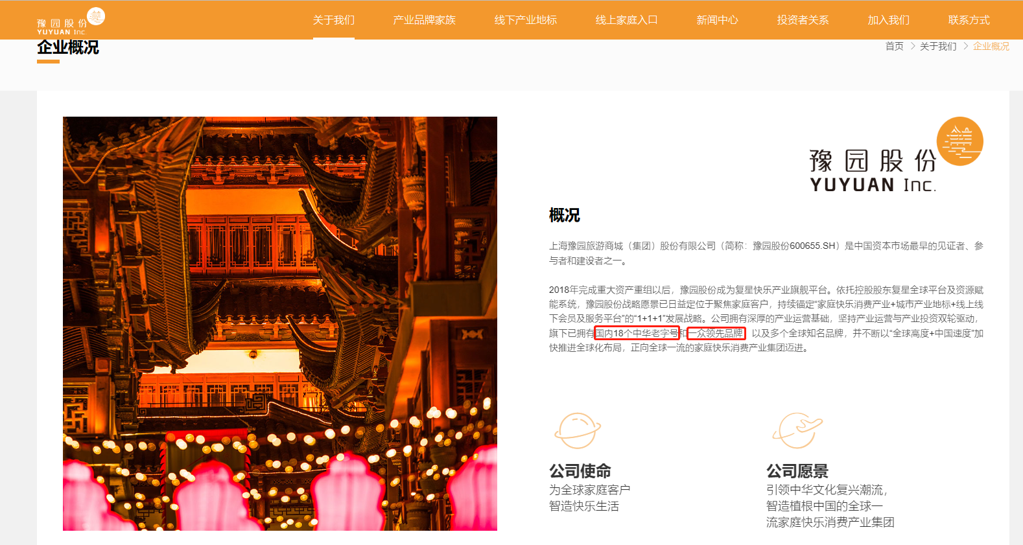1023x545 pixels.
Task: Click the large 豫园股份 YUYUAN Inc. logo
Action: (x=897, y=156)
